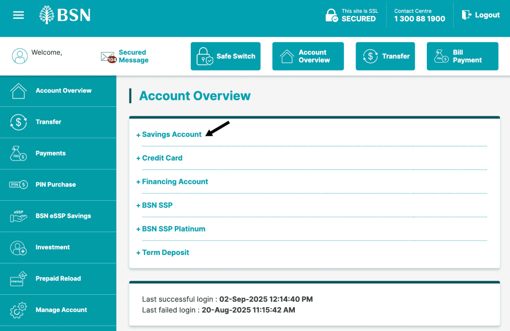Click sidebar Manage Account gear icon

(18, 310)
